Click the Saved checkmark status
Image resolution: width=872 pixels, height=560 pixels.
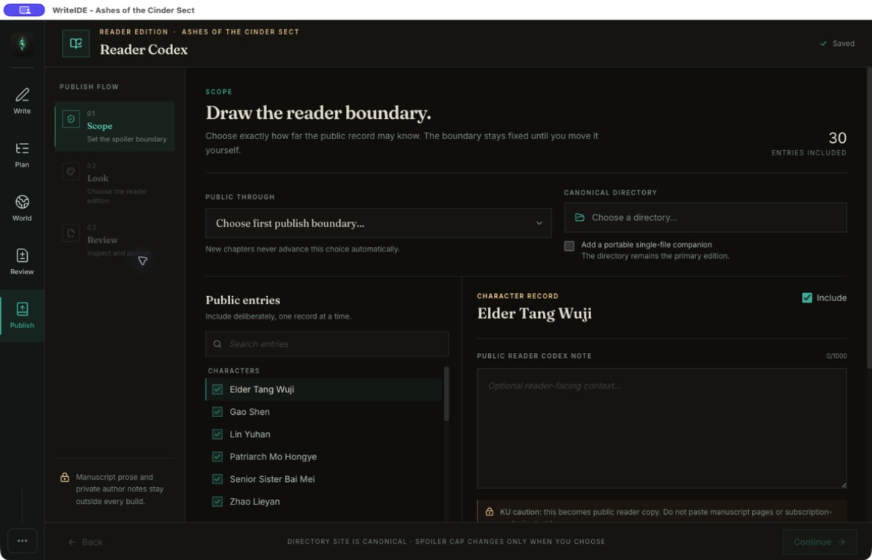click(837, 43)
